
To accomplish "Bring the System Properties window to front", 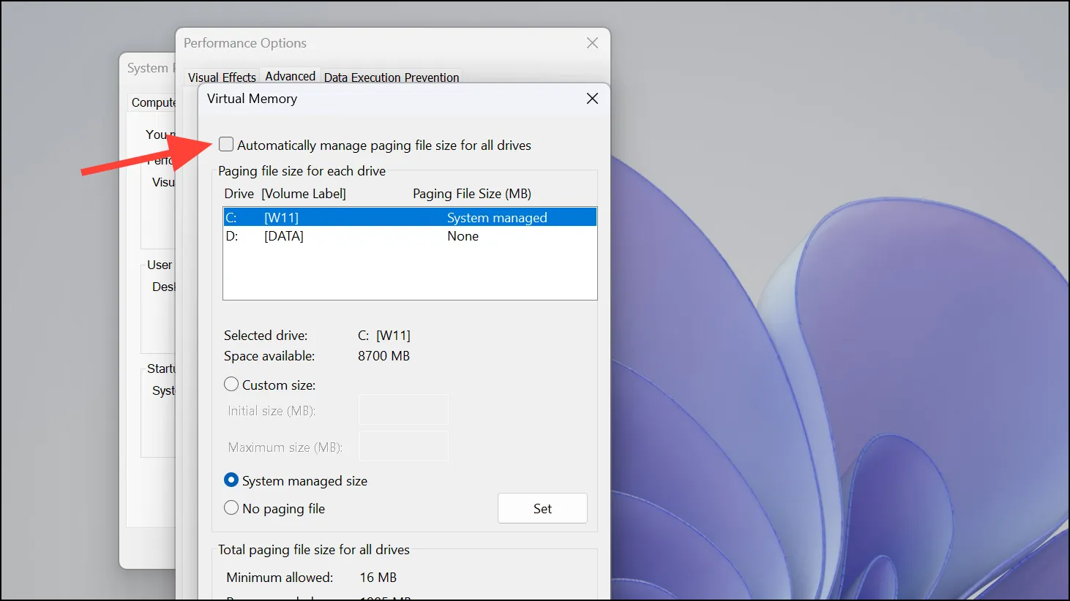I will click(x=146, y=68).
